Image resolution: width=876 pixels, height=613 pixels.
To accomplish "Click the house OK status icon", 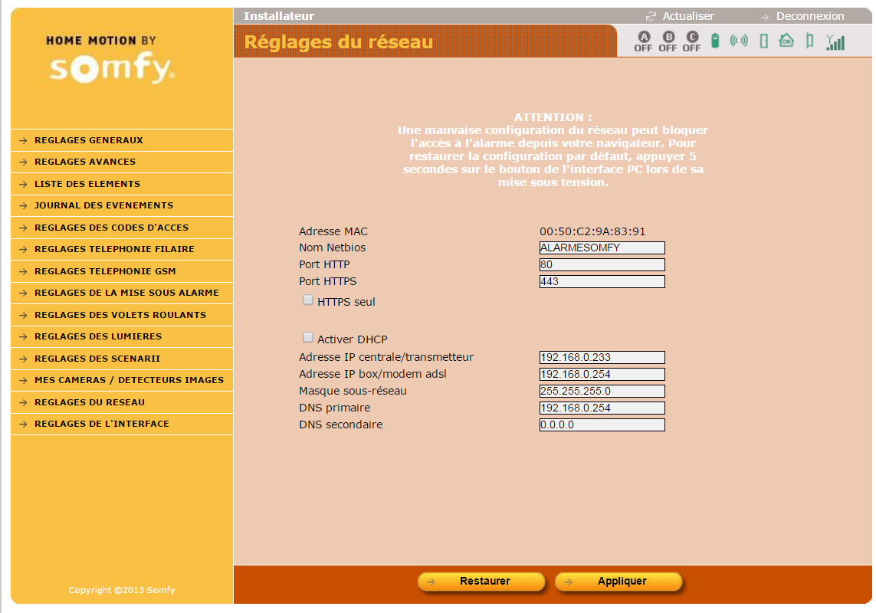I will point(786,41).
